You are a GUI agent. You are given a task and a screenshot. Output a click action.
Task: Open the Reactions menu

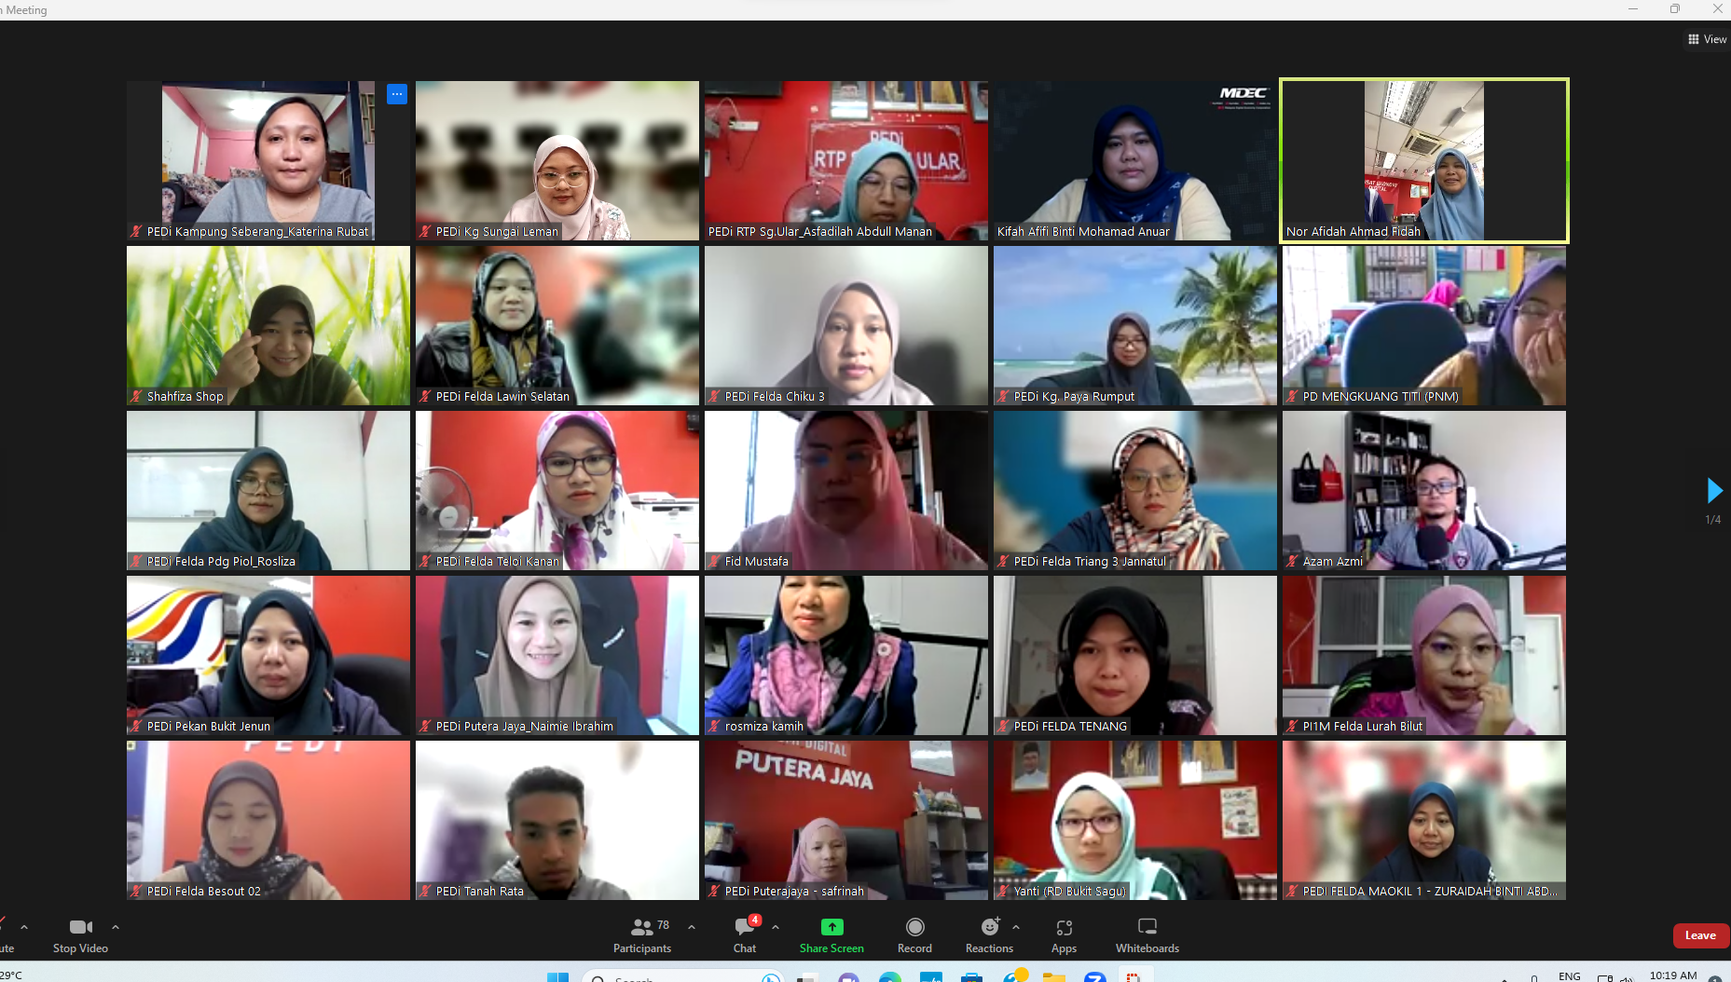pyautogui.click(x=989, y=934)
